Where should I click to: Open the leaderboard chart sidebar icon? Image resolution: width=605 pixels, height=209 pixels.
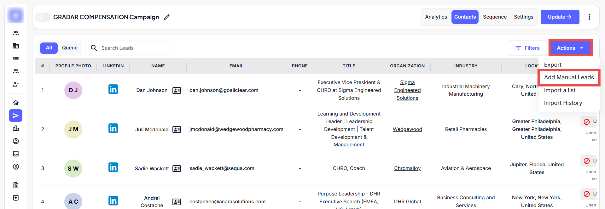(x=16, y=128)
